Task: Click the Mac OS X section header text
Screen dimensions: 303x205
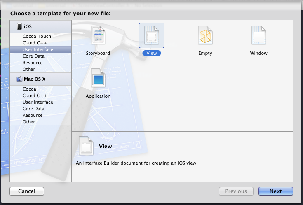Action: (35, 79)
